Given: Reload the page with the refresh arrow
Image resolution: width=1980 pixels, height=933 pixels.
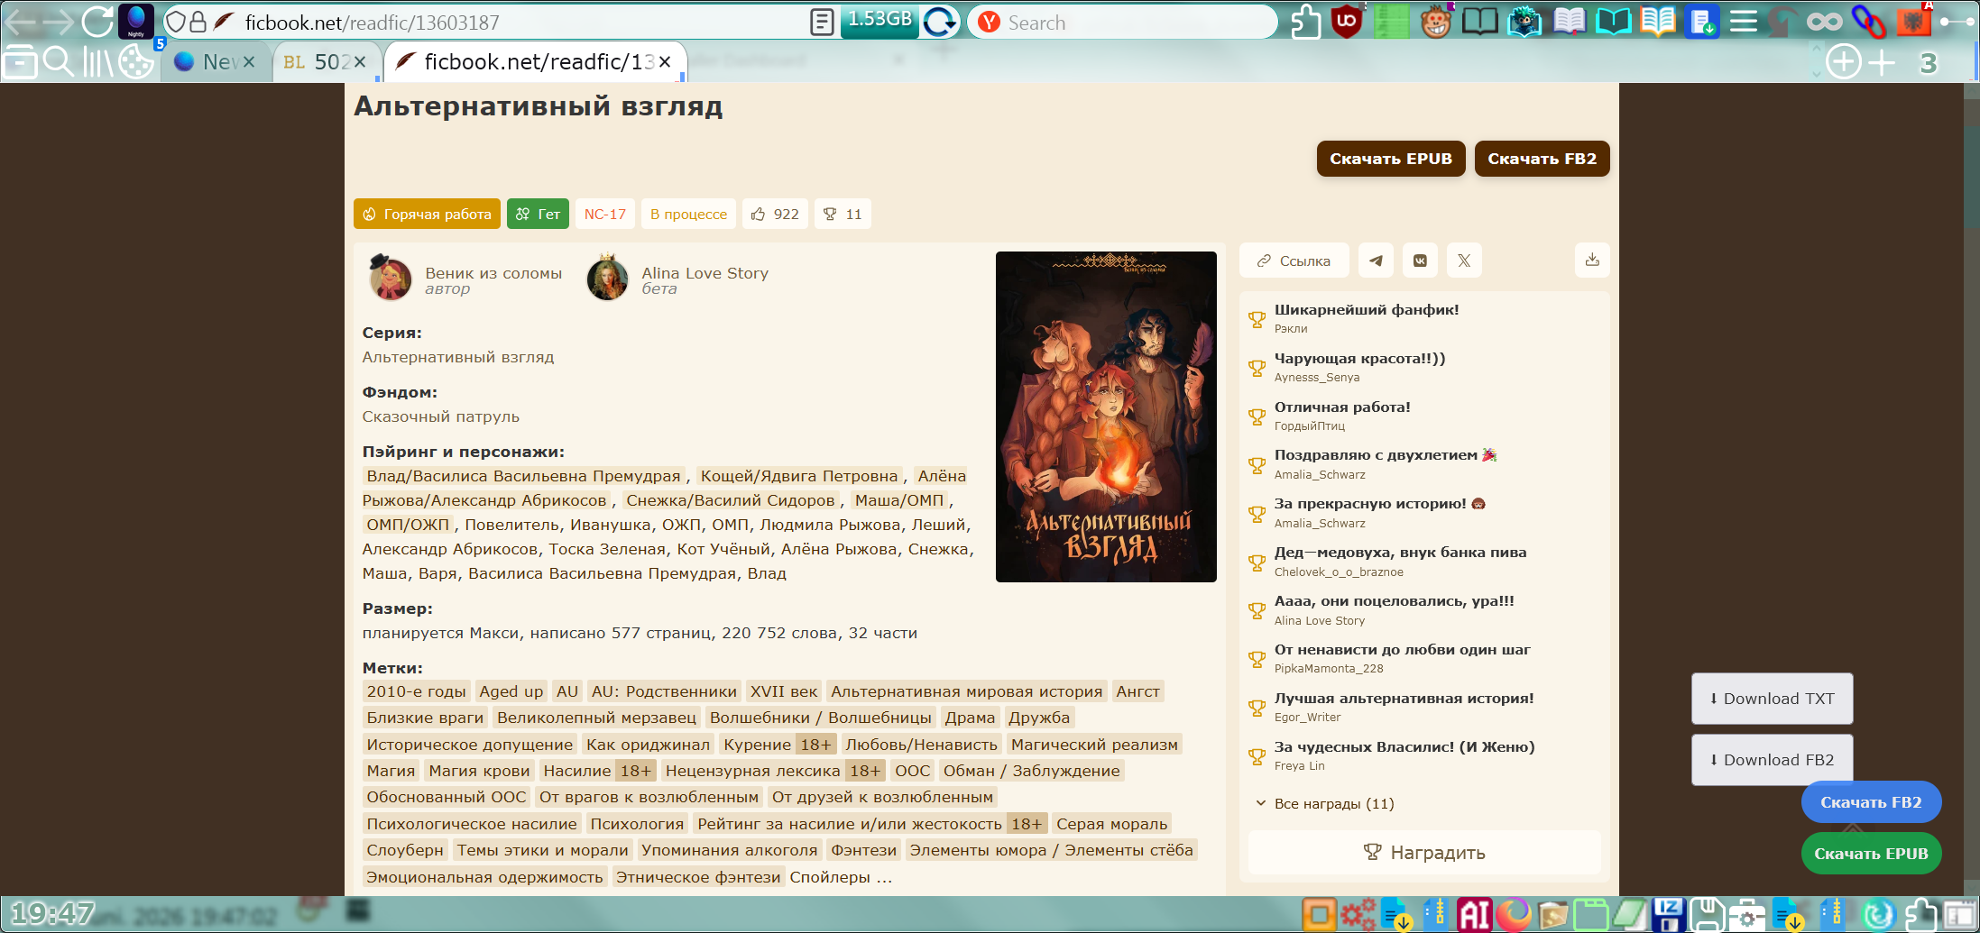Looking at the screenshot, I should pyautogui.click(x=97, y=22).
